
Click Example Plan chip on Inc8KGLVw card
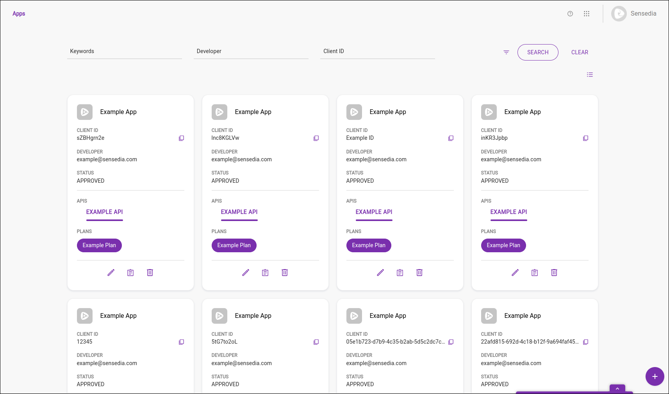[x=234, y=245]
